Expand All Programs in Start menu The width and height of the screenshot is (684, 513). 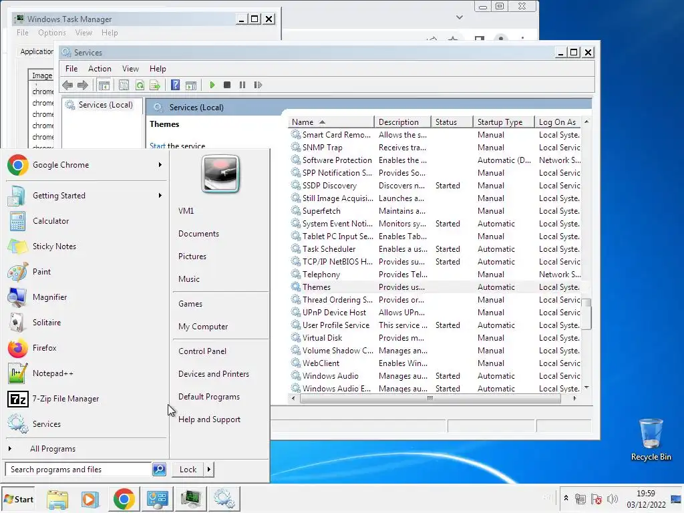click(x=86, y=449)
